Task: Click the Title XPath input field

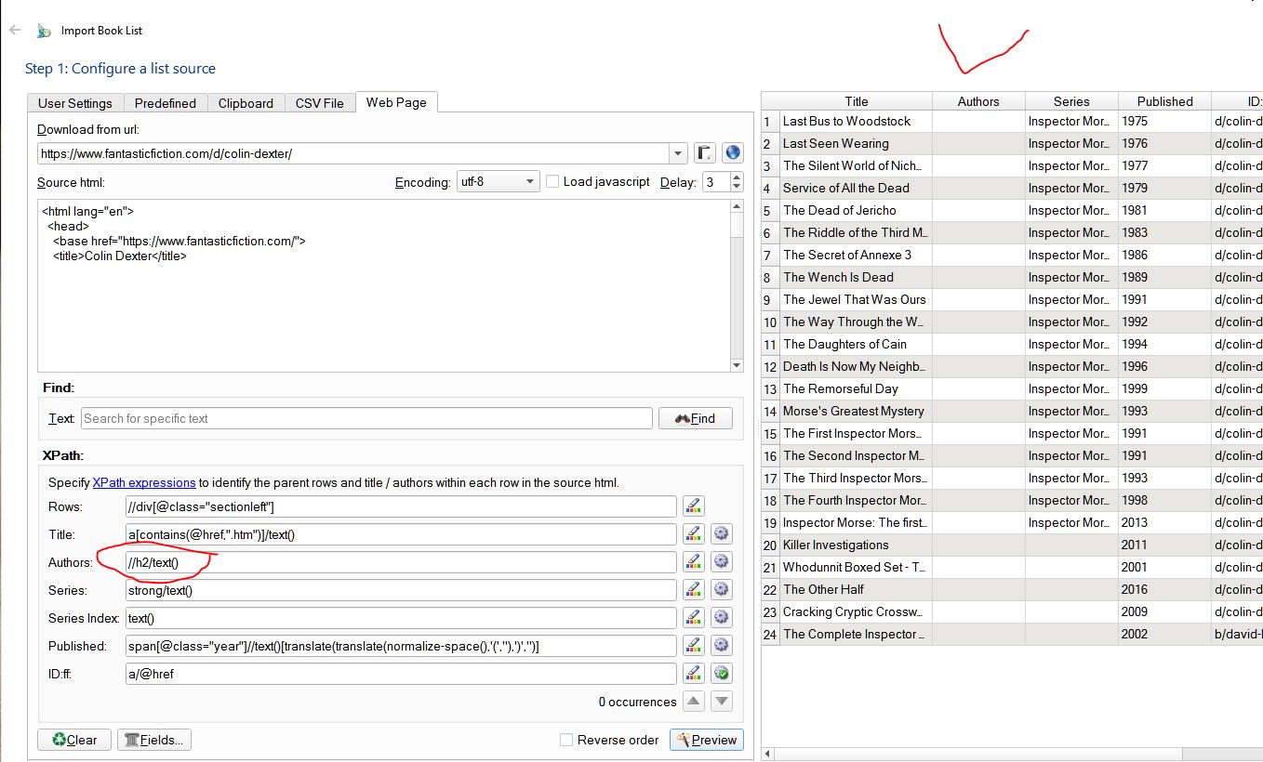Action: pos(400,534)
